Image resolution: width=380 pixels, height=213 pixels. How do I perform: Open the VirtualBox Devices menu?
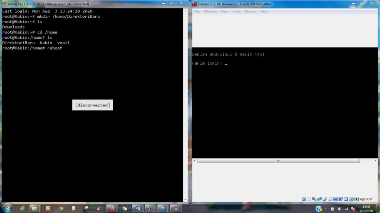click(250, 11)
